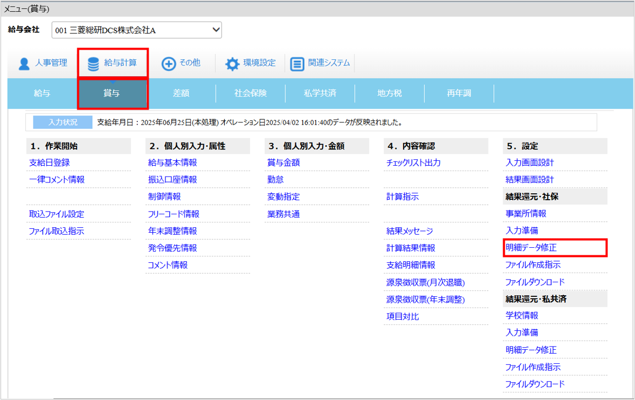Open チェックリスト出力 link
Image resolution: width=635 pixels, height=400 pixels.
[x=413, y=162]
